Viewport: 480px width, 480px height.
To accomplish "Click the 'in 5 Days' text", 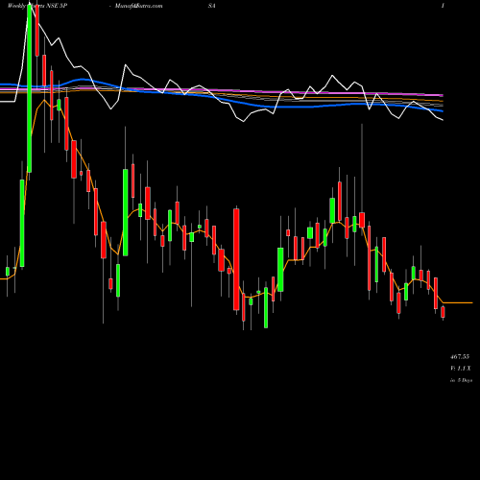I will point(461,380).
